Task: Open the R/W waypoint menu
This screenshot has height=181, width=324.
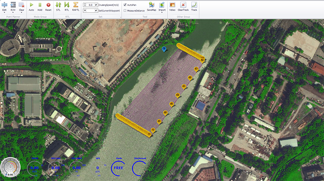Action: click(13, 7)
